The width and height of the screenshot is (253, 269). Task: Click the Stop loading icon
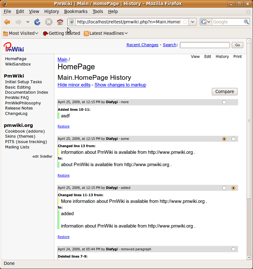pyautogui.click(x=49, y=22)
